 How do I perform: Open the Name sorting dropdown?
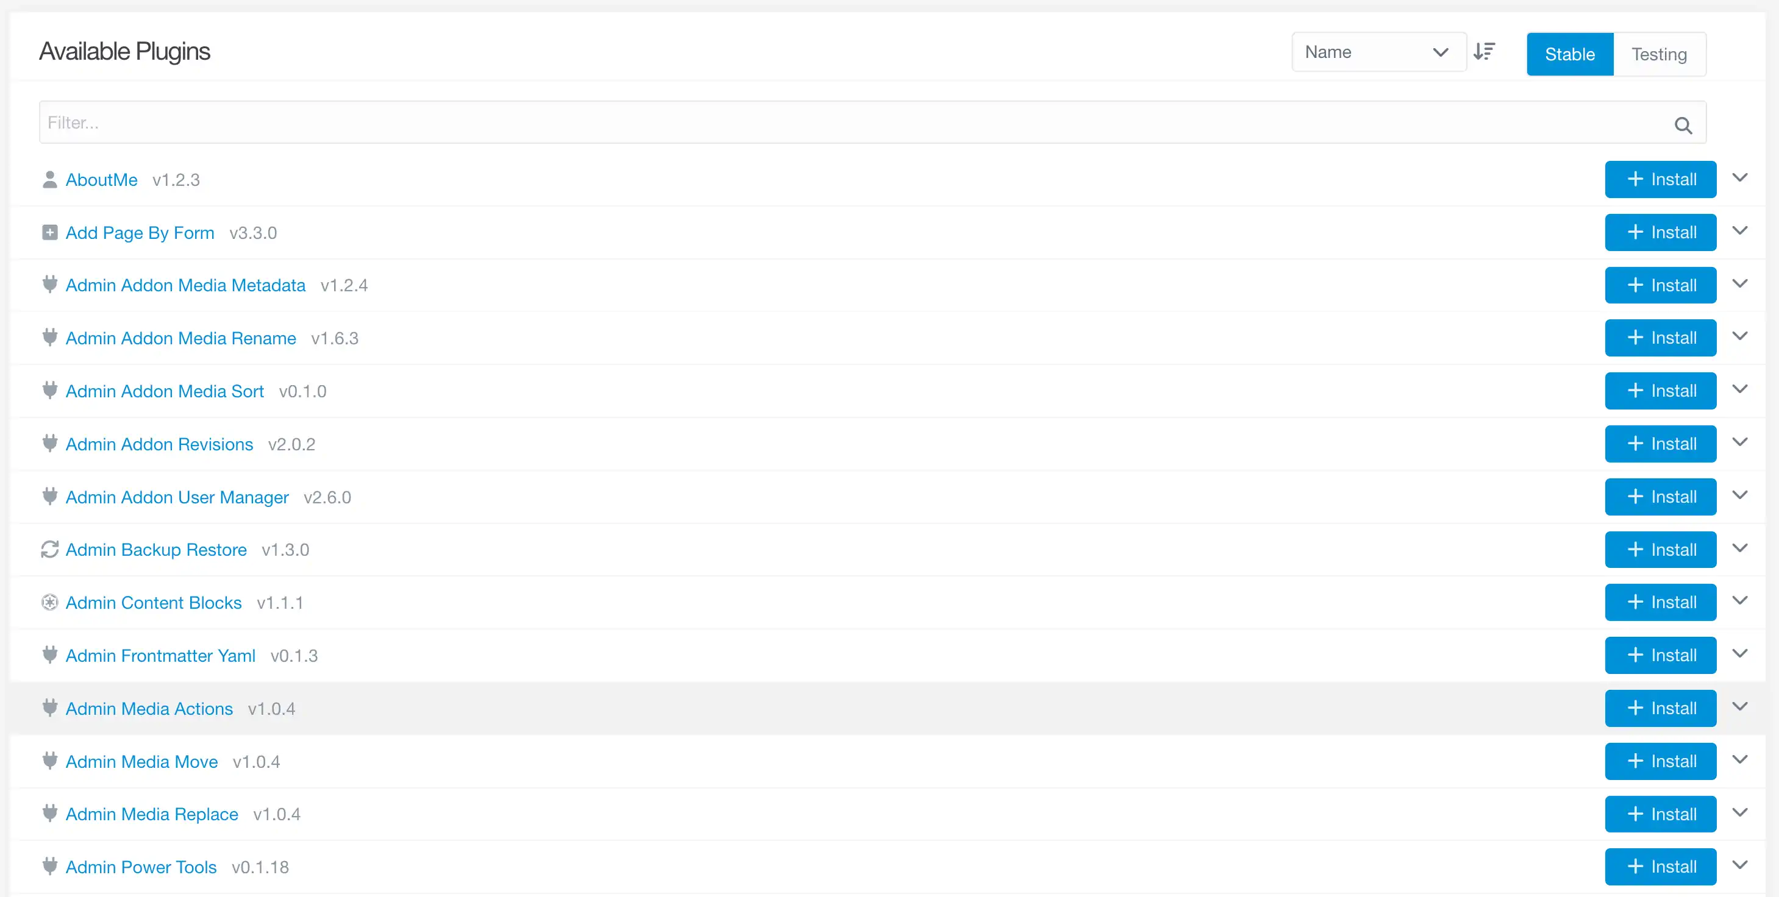[x=1378, y=51]
